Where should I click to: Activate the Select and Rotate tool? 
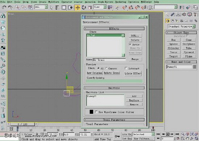click(84, 8)
